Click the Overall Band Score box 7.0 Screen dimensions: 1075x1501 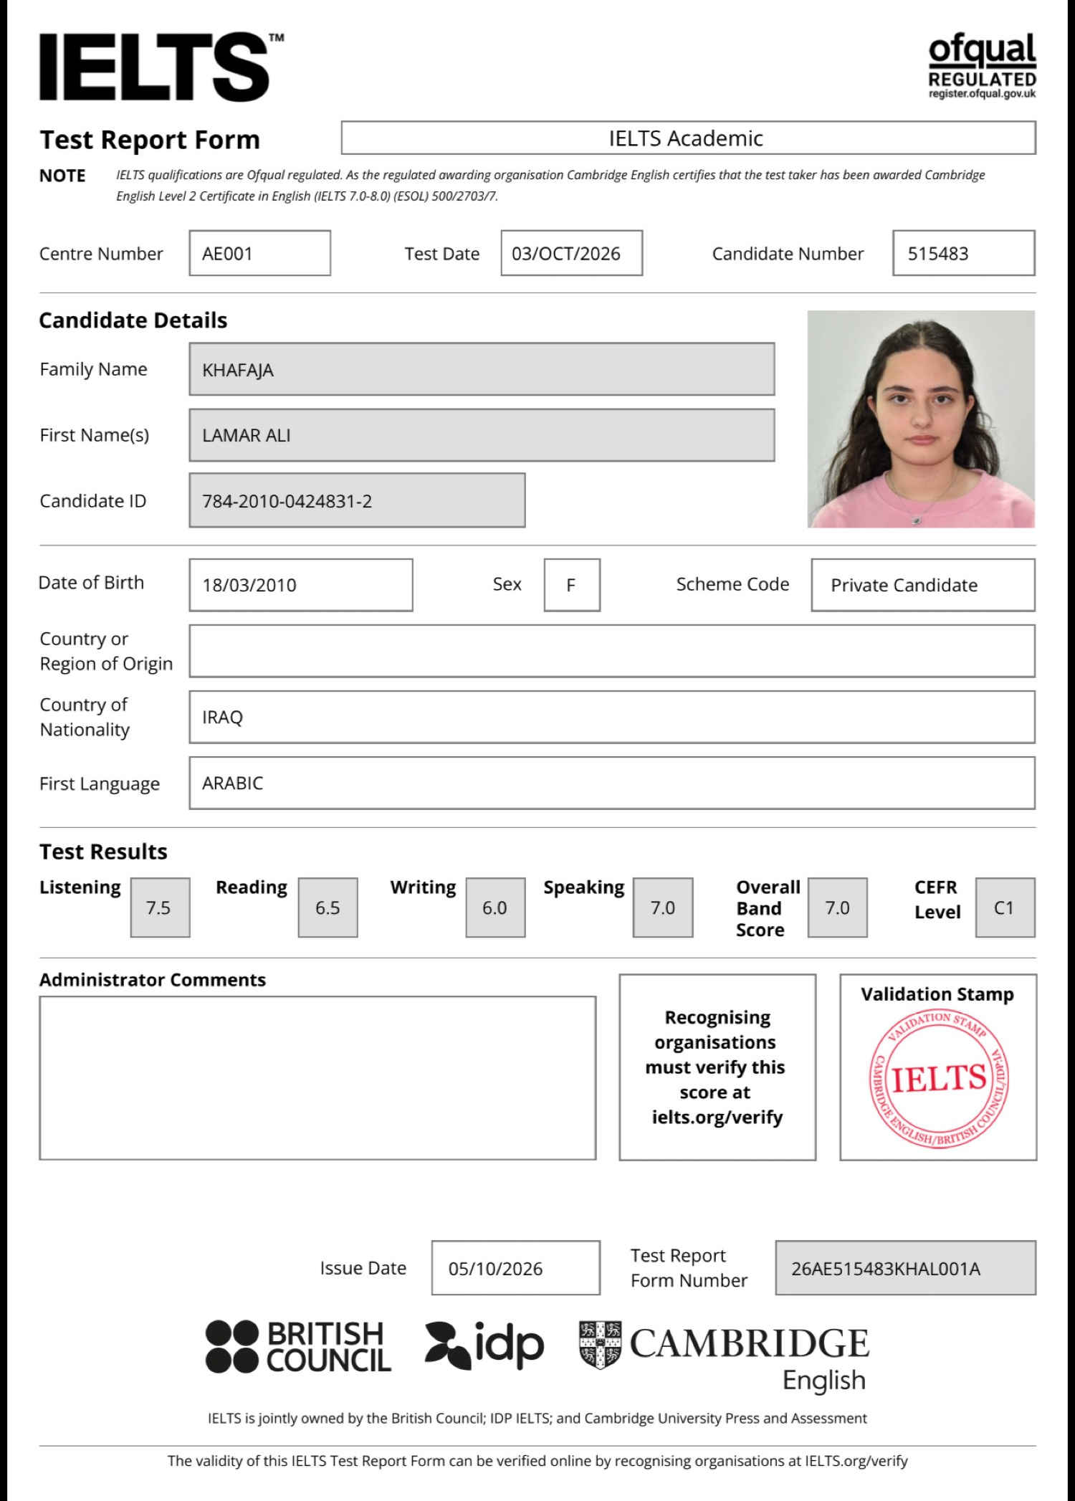[x=837, y=907]
